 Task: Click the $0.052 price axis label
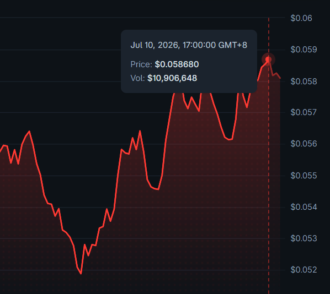pyautogui.click(x=304, y=270)
